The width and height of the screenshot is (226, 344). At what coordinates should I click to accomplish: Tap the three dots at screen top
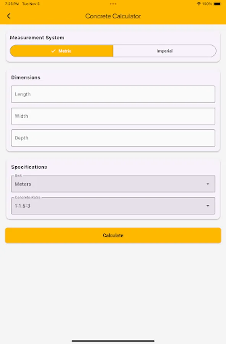[x=113, y=4]
